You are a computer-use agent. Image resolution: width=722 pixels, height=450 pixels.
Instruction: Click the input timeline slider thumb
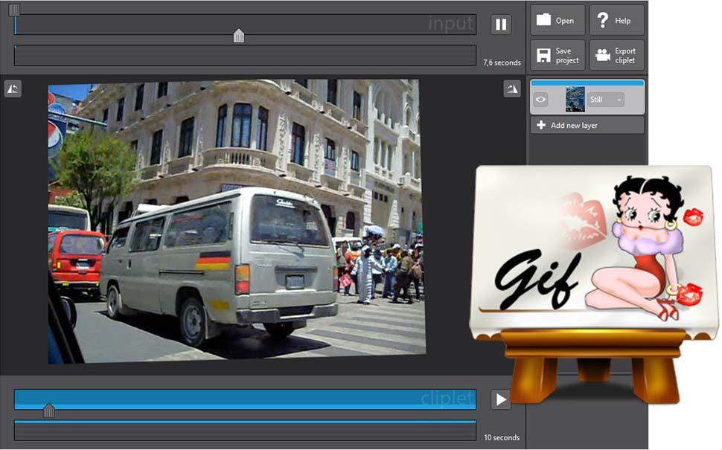(x=238, y=36)
